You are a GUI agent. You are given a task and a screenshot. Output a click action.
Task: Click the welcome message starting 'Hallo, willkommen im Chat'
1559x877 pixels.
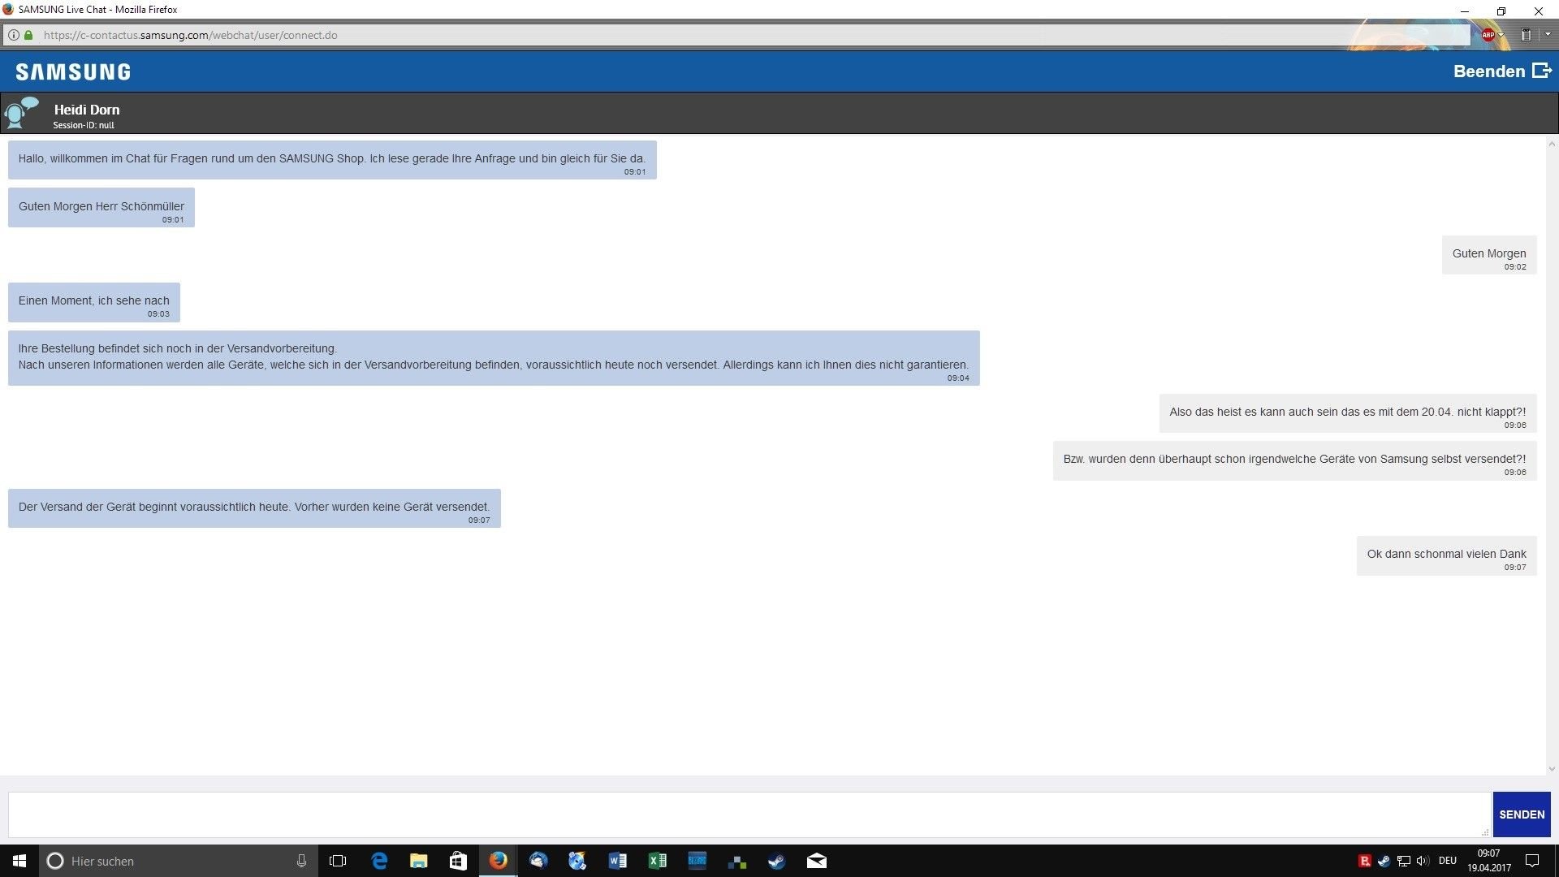(332, 160)
